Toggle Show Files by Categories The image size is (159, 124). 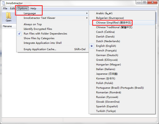[x=53, y=38]
